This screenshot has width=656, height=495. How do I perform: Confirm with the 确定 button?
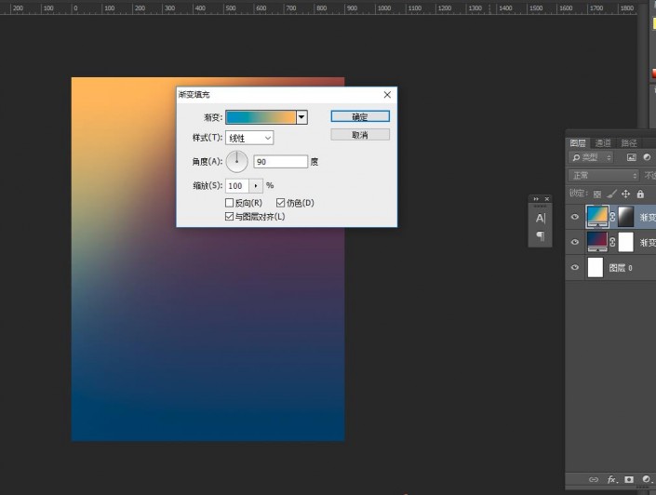(360, 116)
